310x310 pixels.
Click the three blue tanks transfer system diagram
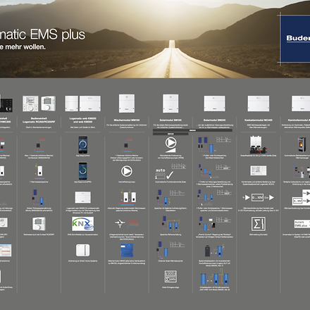click(x=214, y=278)
